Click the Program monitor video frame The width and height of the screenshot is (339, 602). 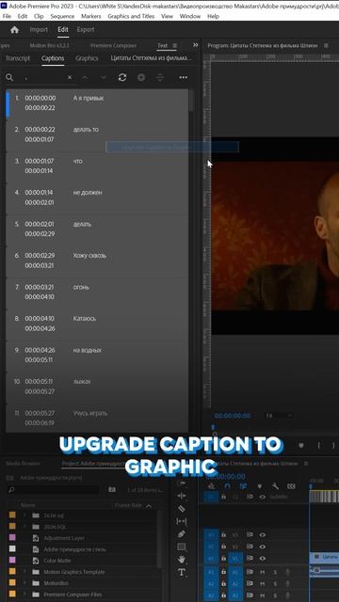coord(275,235)
